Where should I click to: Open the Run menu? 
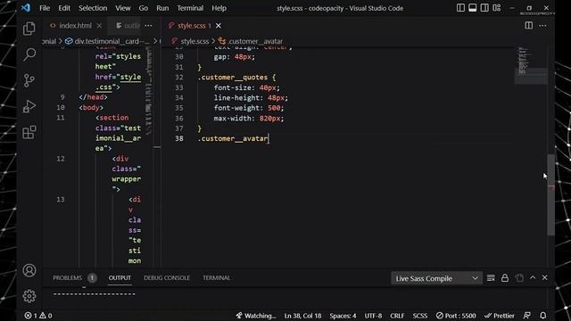162,8
